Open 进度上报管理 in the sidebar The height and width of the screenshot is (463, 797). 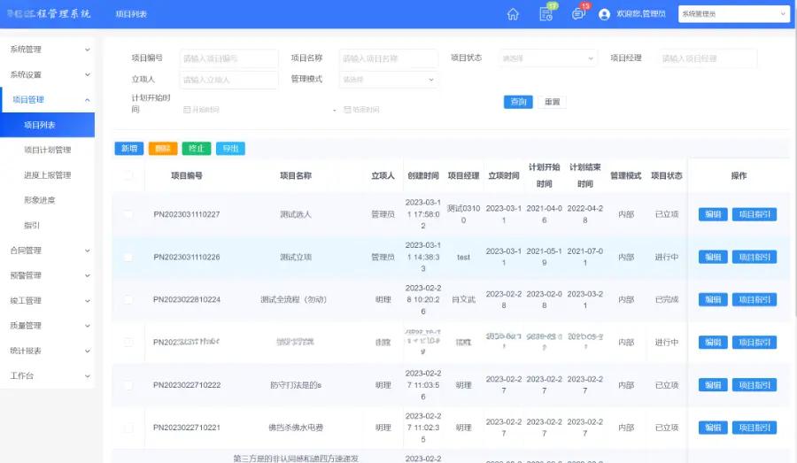(47, 174)
